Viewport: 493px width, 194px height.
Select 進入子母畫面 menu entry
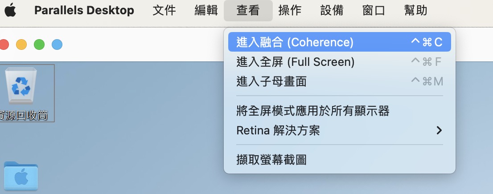tap(339, 81)
